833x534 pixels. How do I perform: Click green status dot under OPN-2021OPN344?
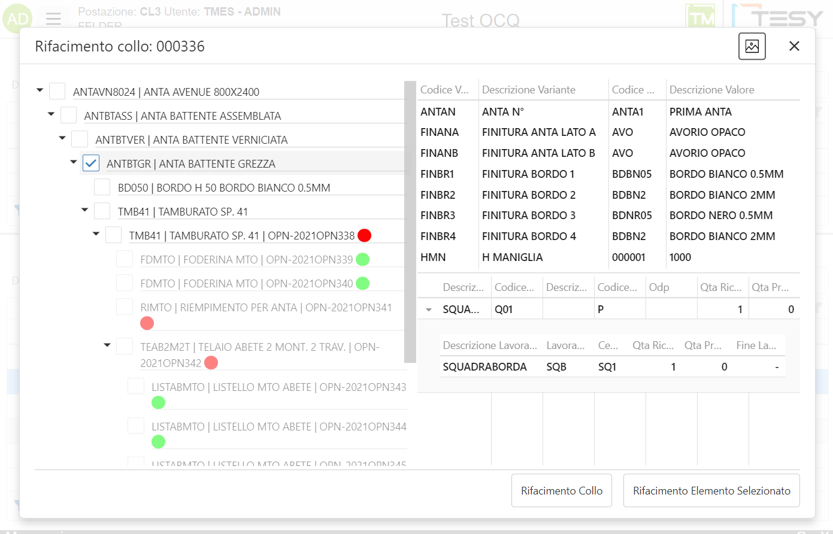coord(158,442)
